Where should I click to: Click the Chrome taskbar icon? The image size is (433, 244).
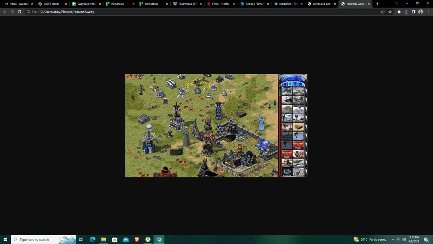[159, 239]
